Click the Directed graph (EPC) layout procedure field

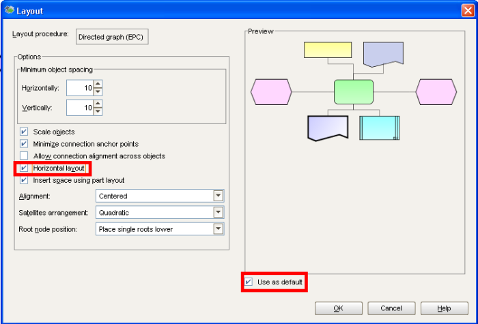[x=112, y=37]
